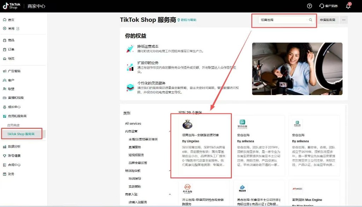Image resolution: width=362 pixels, height=207 pixels.
Task: Open 麦斯国际 Max Engine card title
Action: tap(307, 200)
